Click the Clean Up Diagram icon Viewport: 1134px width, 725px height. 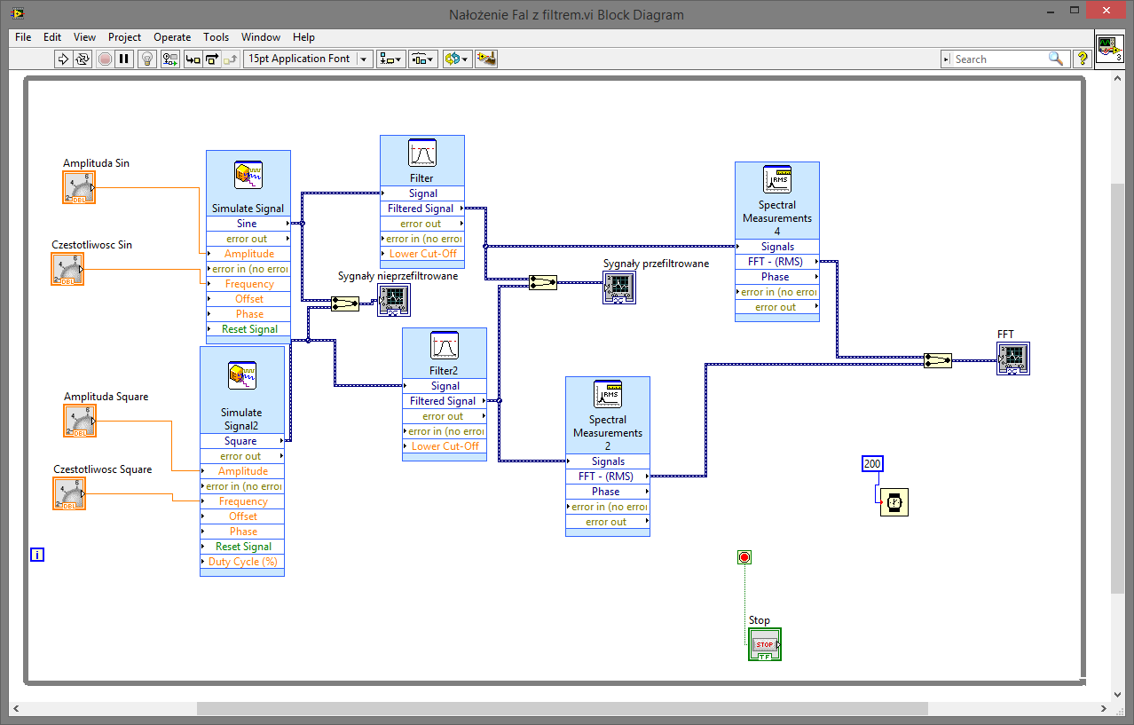485,59
